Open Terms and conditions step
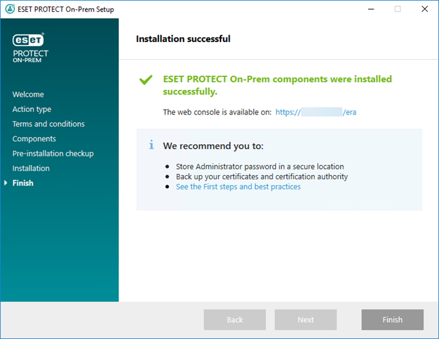The height and width of the screenshot is (339, 439). (49, 124)
